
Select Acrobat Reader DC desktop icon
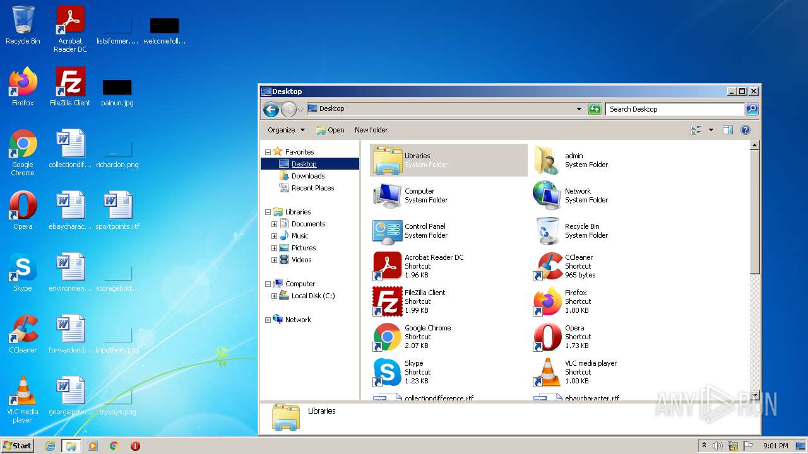[x=70, y=29]
